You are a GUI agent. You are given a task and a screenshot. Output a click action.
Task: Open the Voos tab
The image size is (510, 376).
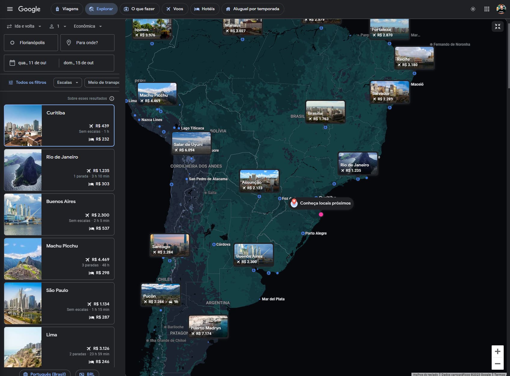point(175,9)
